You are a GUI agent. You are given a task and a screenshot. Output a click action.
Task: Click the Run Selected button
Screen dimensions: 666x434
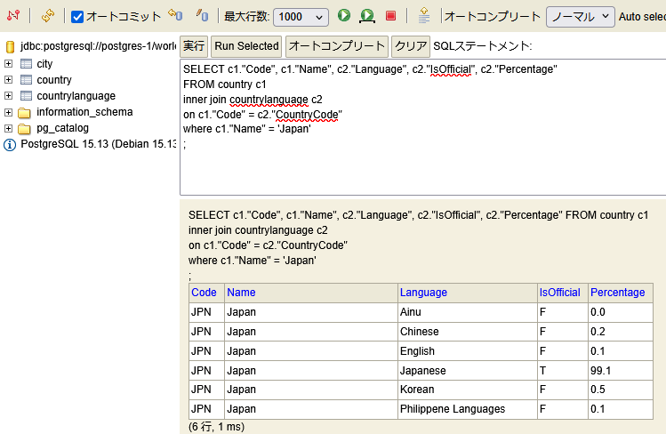click(246, 46)
